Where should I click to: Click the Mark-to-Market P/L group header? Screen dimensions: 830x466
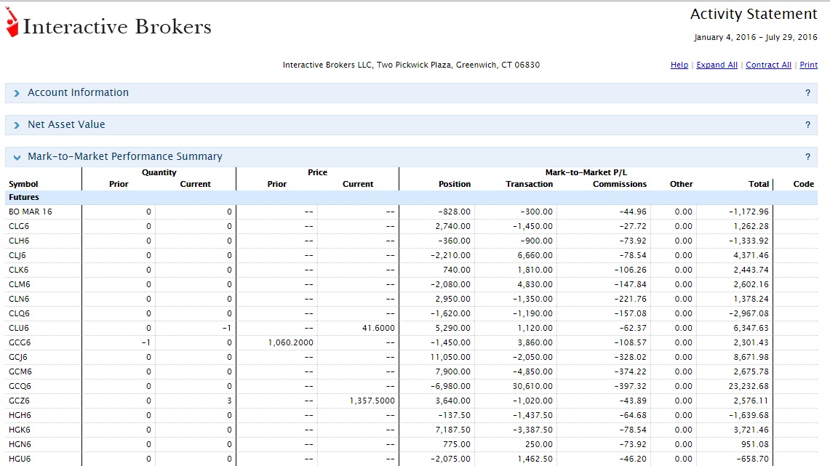pos(586,172)
